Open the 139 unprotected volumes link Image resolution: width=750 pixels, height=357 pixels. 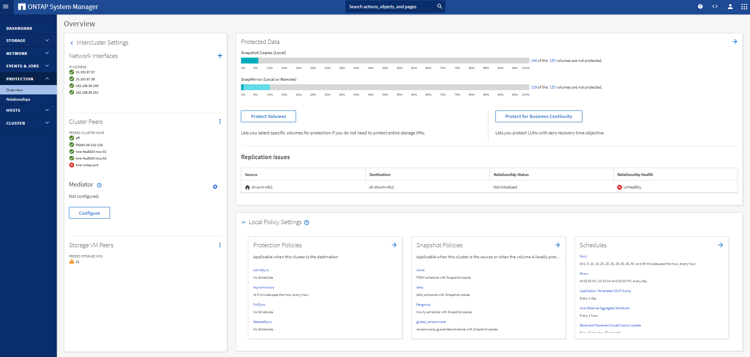pyautogui.click(x=534, y=87)
